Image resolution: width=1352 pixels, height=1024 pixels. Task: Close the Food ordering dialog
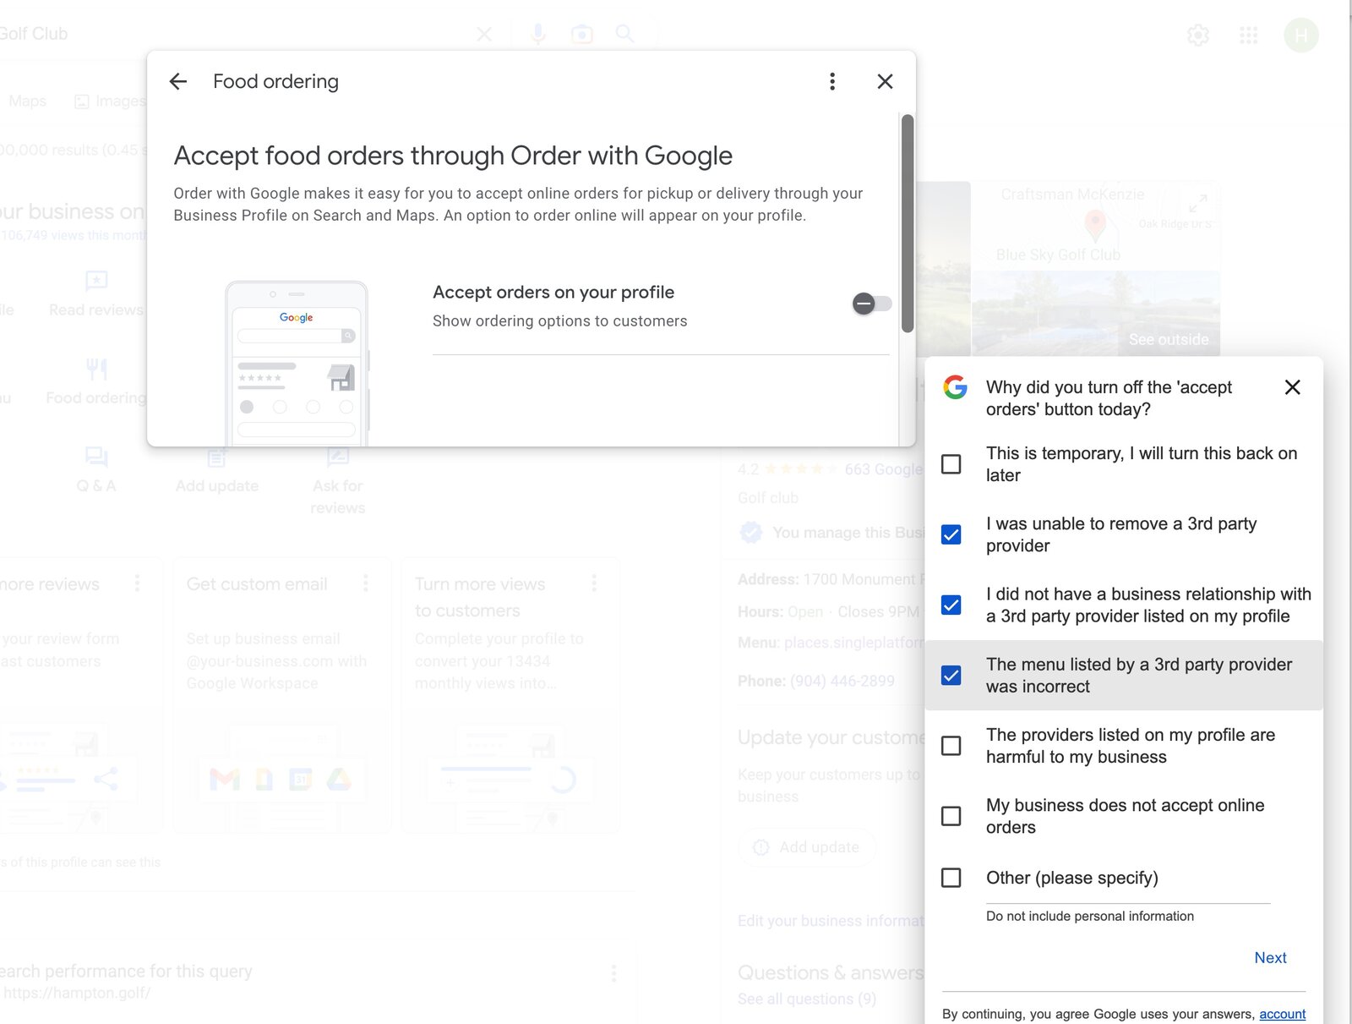point(885,81)
